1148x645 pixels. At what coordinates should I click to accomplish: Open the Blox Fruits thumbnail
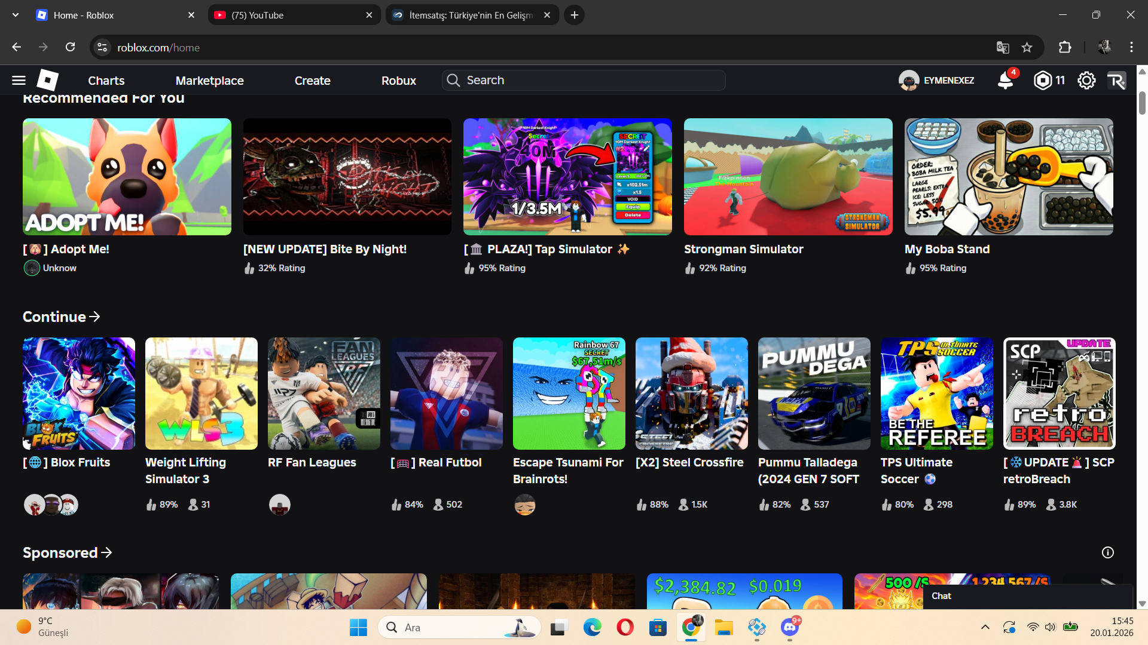coord(79,394)
